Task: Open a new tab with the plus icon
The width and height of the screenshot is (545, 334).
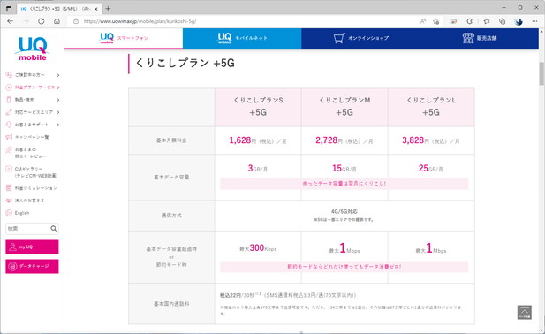Action: pyautogui.click(x=108, y=9)
